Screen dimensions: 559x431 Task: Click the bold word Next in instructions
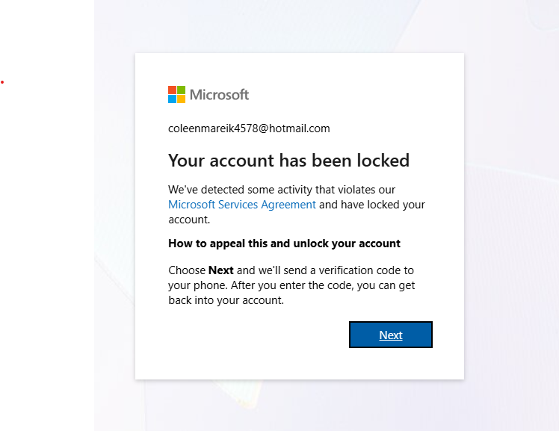(221, 270)
